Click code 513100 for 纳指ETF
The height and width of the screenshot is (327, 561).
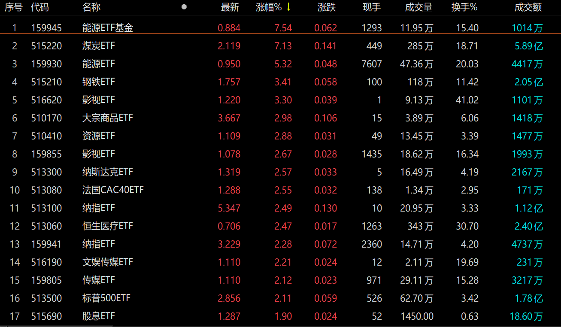coord(46,208)
